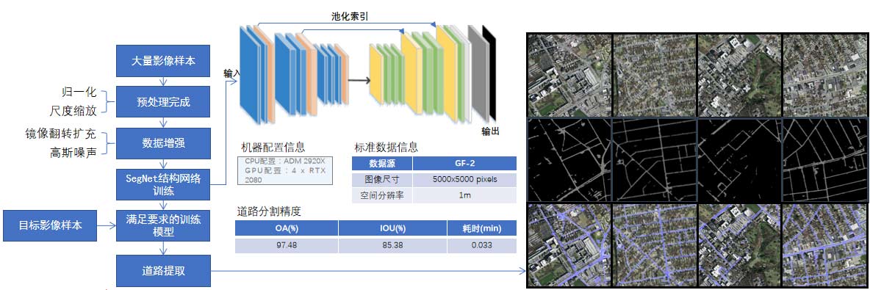Screen dimensions: 870x290
Task: Click the arrow between encoder and decoder
Action: coord(359,80)
